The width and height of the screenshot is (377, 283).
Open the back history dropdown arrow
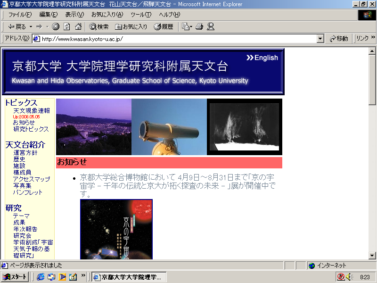[x=31, y=27]
